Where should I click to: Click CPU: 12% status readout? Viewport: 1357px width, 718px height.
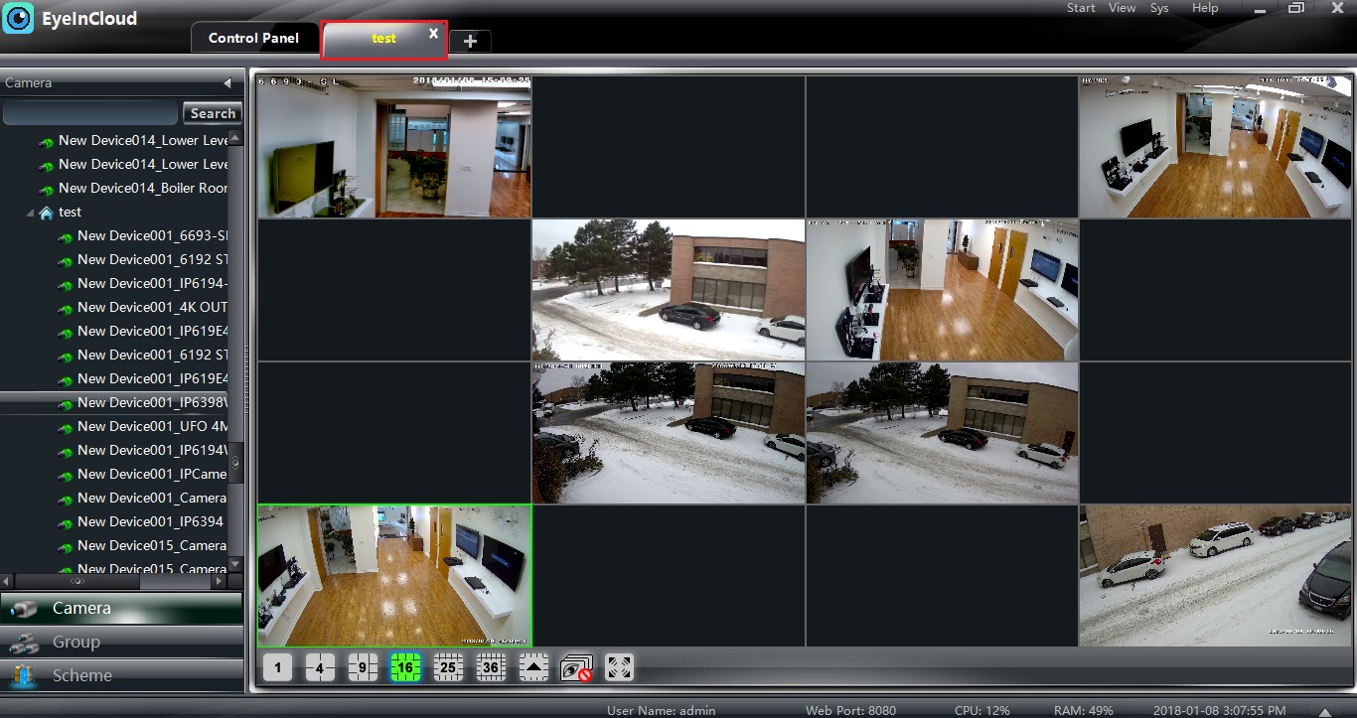click(981, 710)
